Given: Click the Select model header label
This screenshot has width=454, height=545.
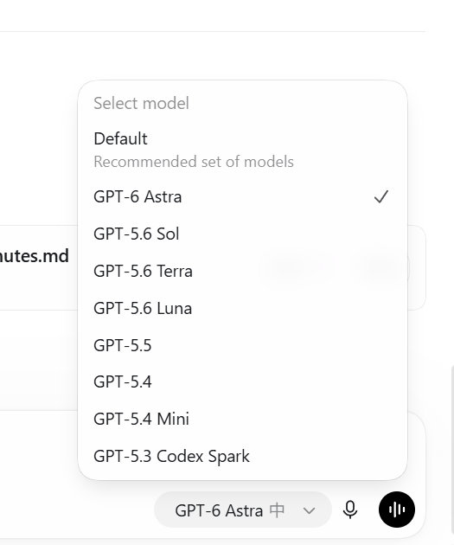Looking at the screenshot, I should coord(141,103).
